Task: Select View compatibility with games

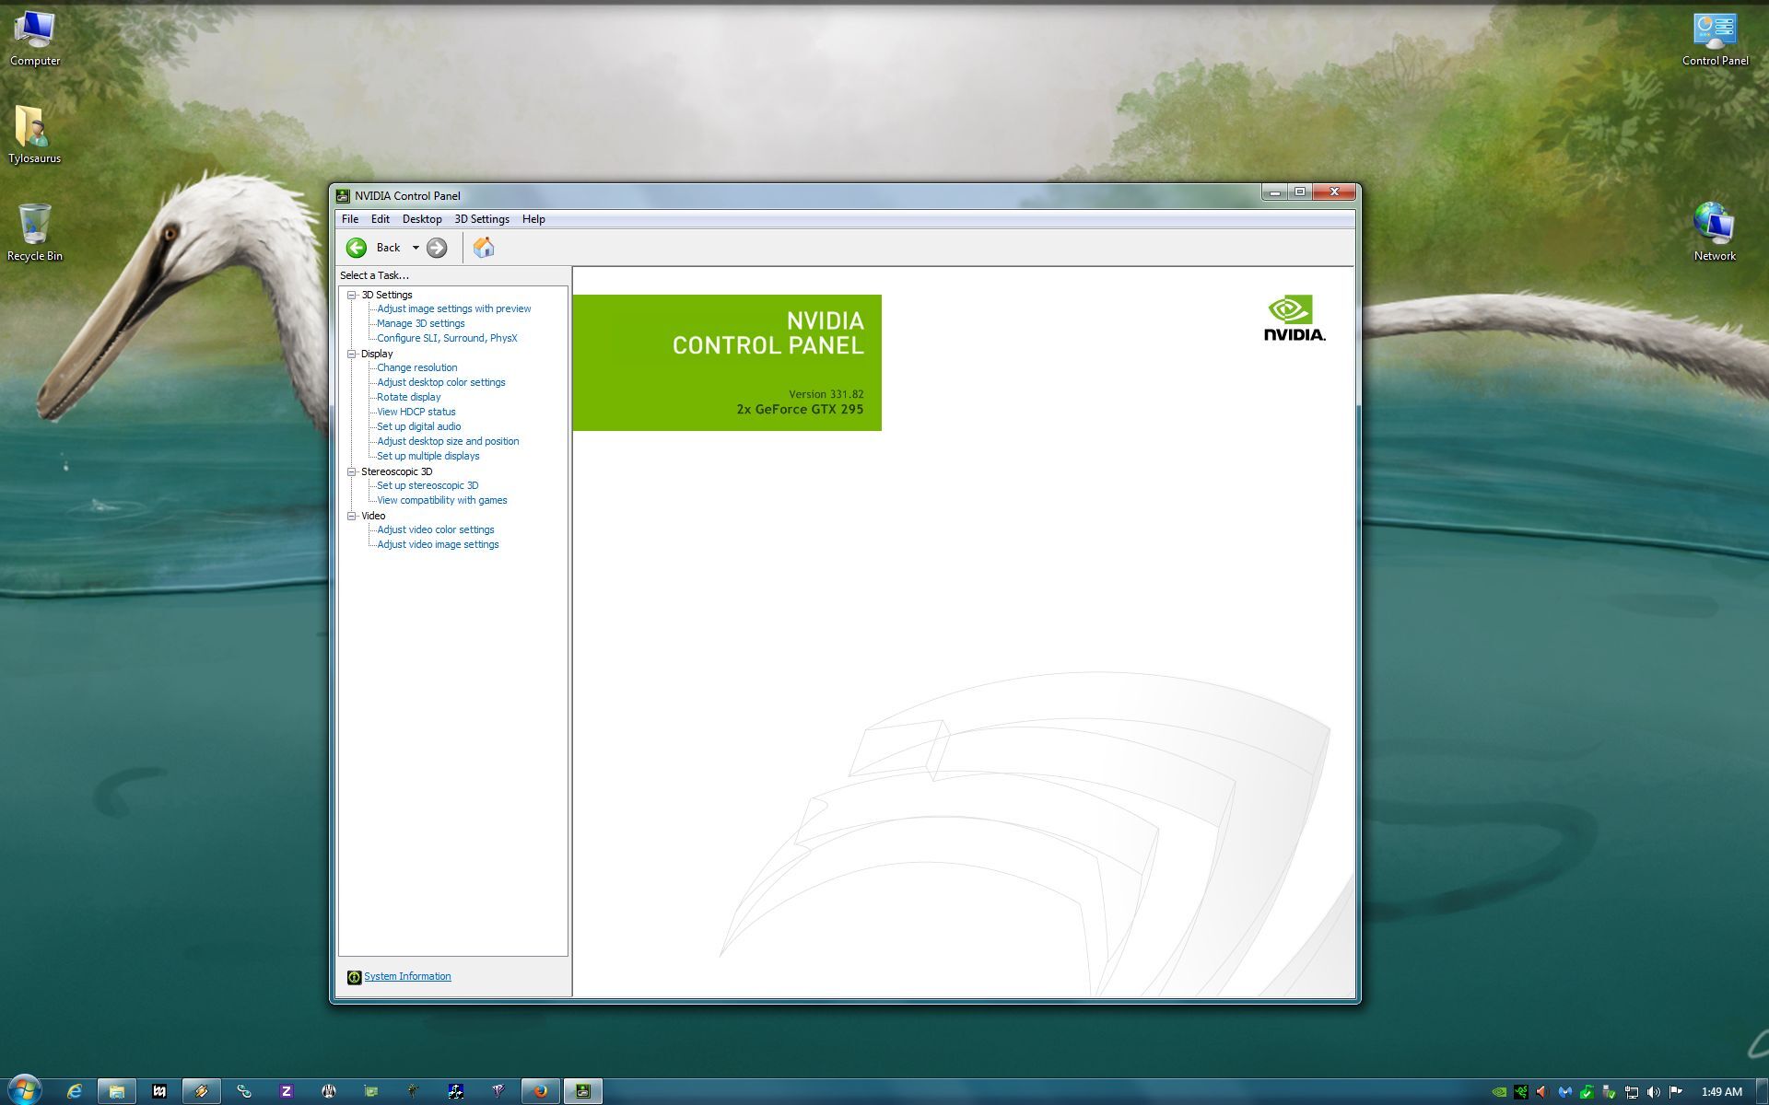Action: (x=441, y=500)
